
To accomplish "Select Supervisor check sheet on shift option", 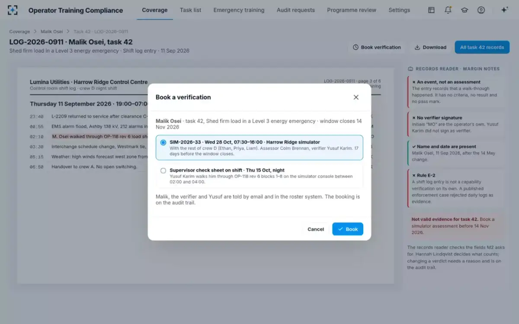I will [x=259, y=175].
